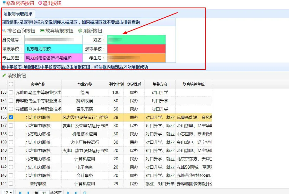Open the page size dropdown showing 12

tap(7, 192)
